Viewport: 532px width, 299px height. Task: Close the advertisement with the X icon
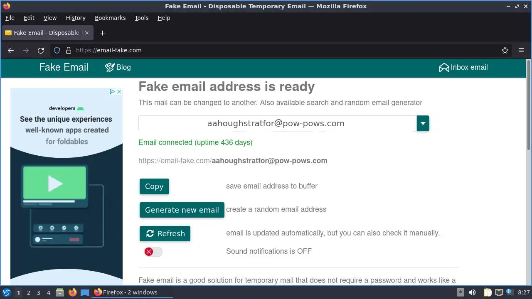[x=119, y=92]
